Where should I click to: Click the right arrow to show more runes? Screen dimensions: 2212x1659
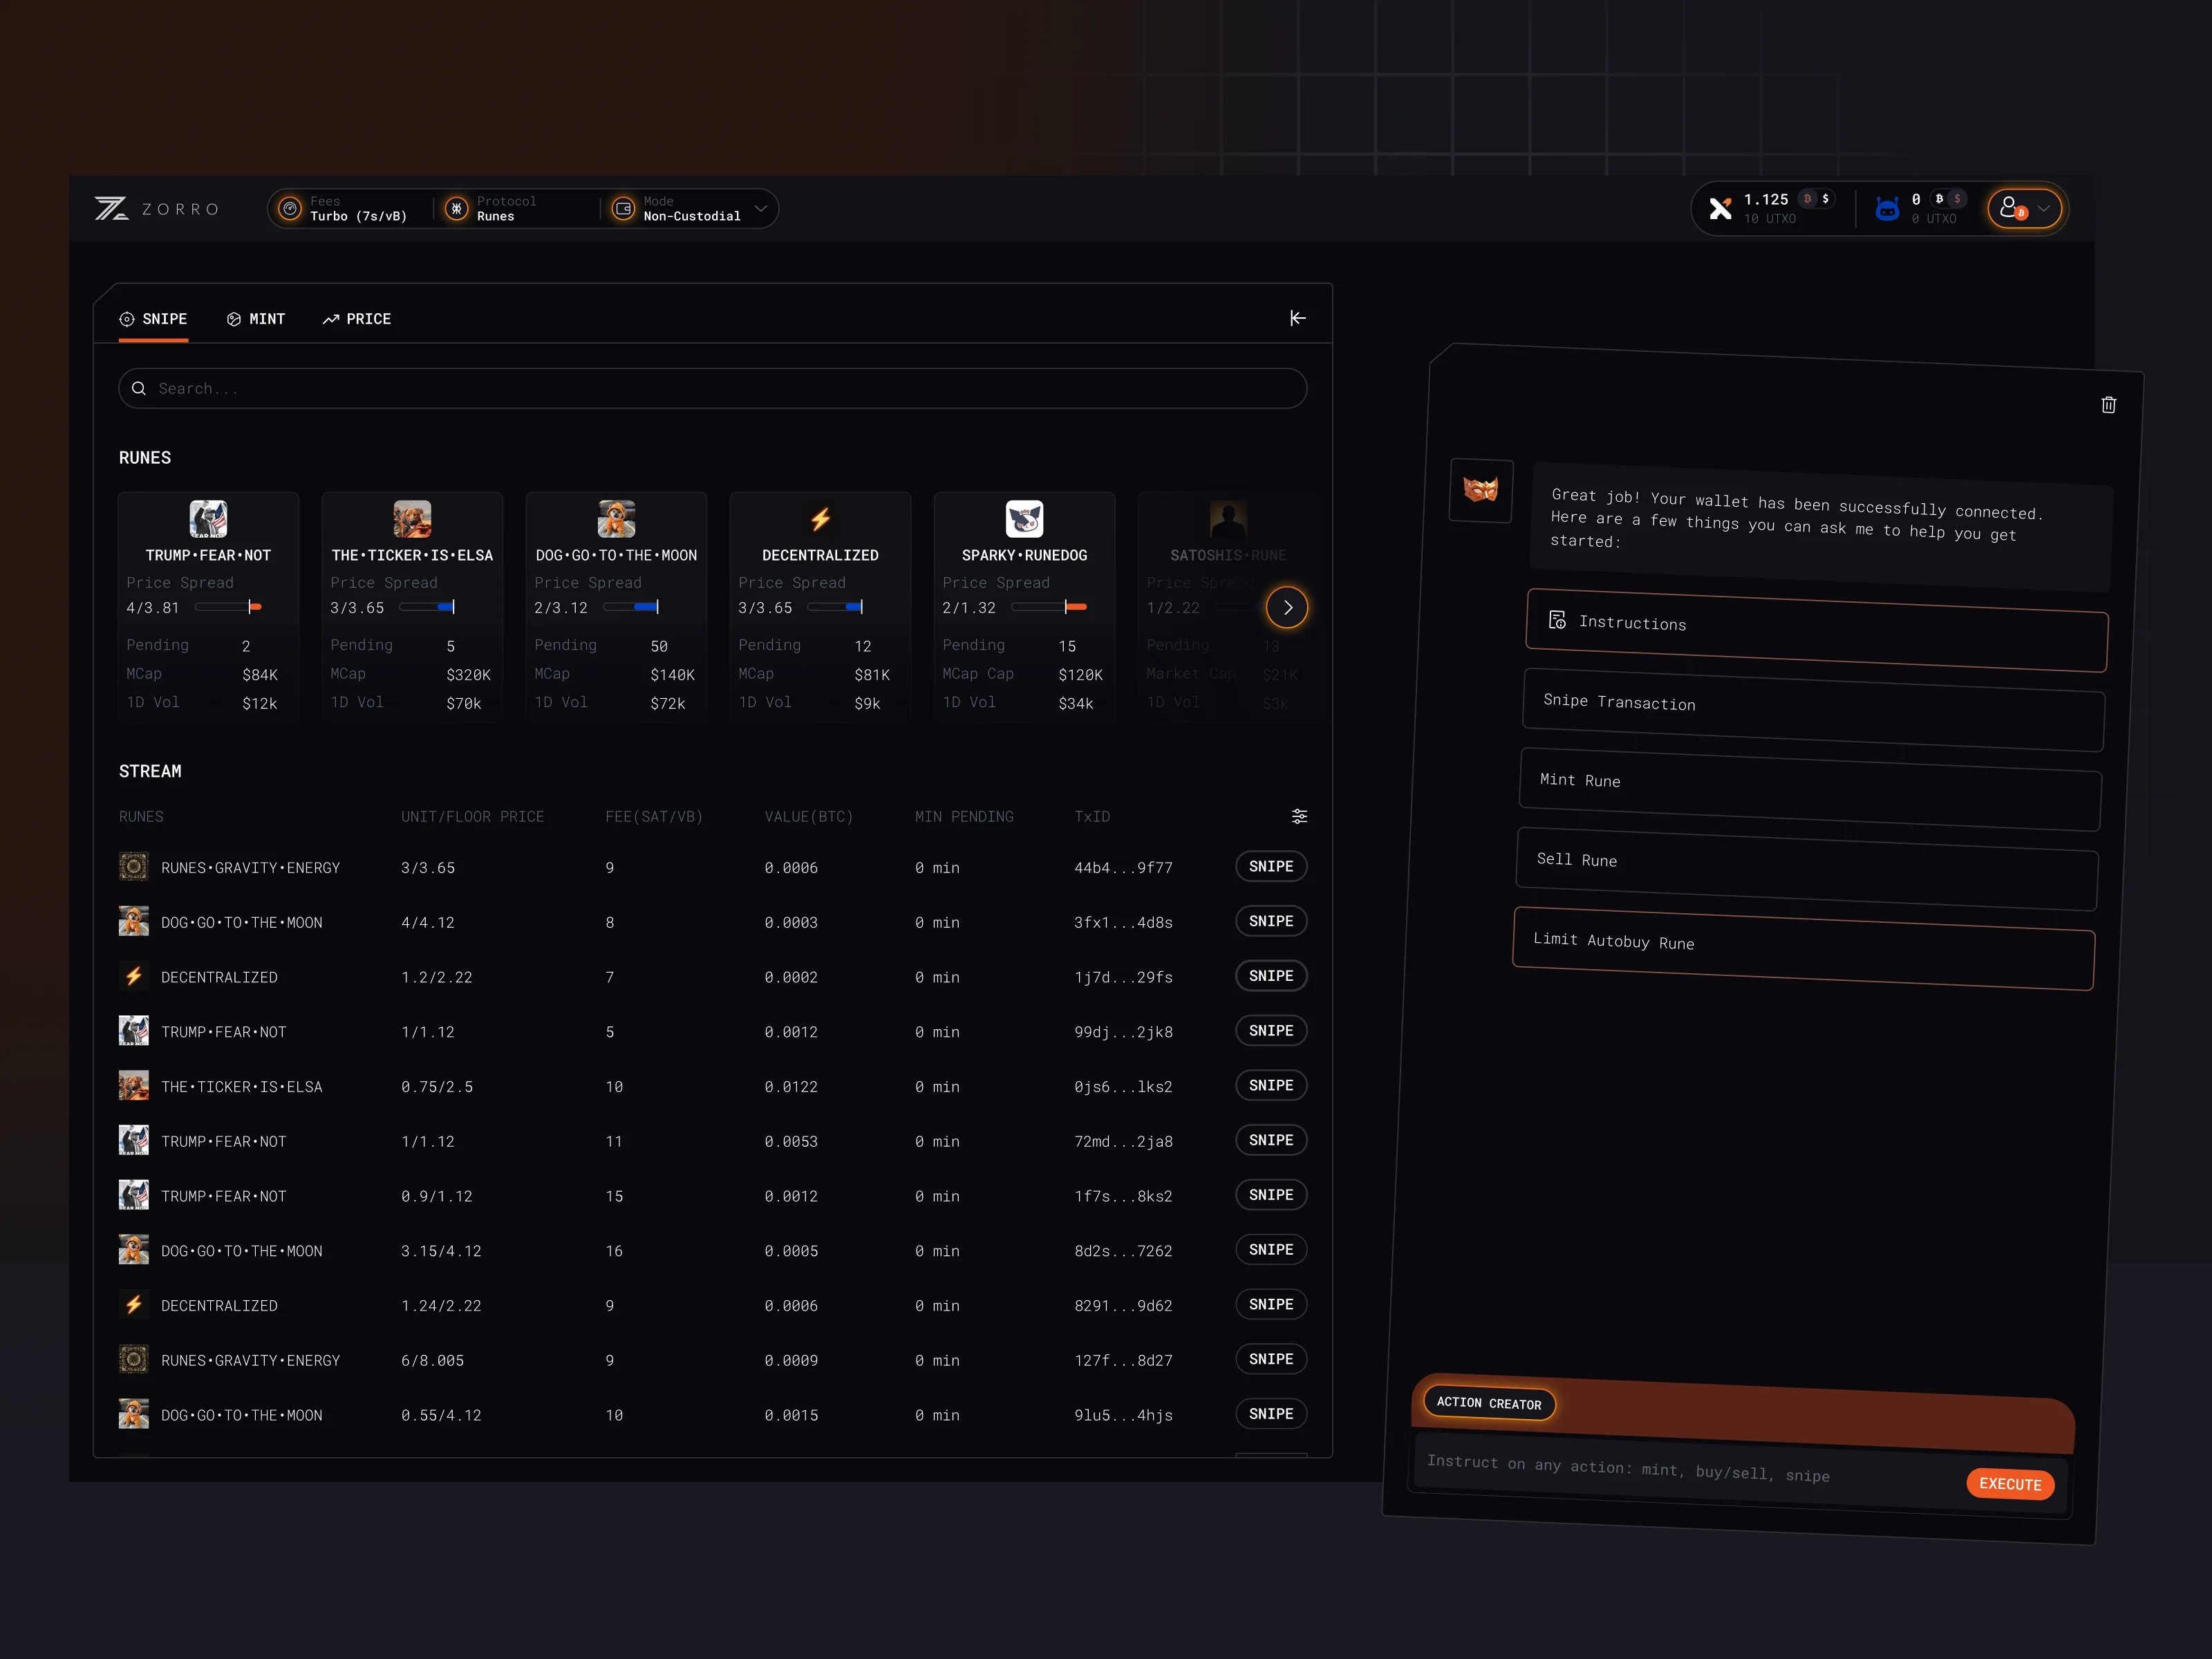tap(1287, 607)
